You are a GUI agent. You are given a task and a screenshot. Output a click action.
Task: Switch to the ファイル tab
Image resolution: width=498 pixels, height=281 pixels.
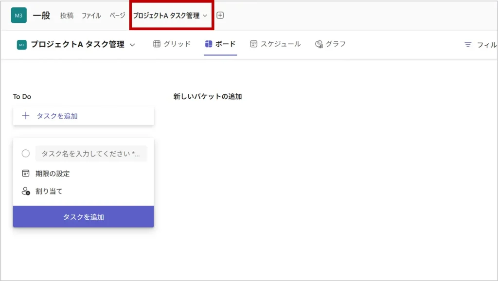[x=91, y=16]
